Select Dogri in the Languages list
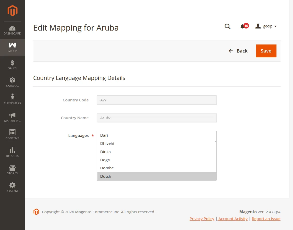Screen dimensions: 293x230 pyautogui.click(x=157, y=160)
